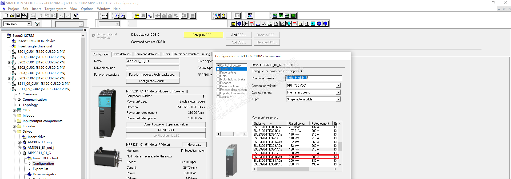Click the blue M motor icon

coord(319,24)
